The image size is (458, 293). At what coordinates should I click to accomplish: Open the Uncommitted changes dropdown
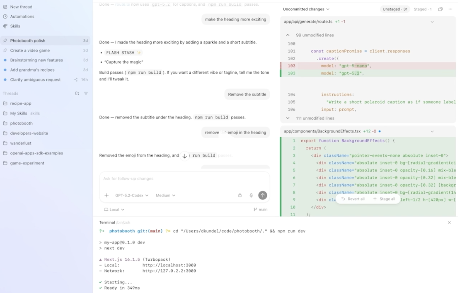tap(306, 9)
